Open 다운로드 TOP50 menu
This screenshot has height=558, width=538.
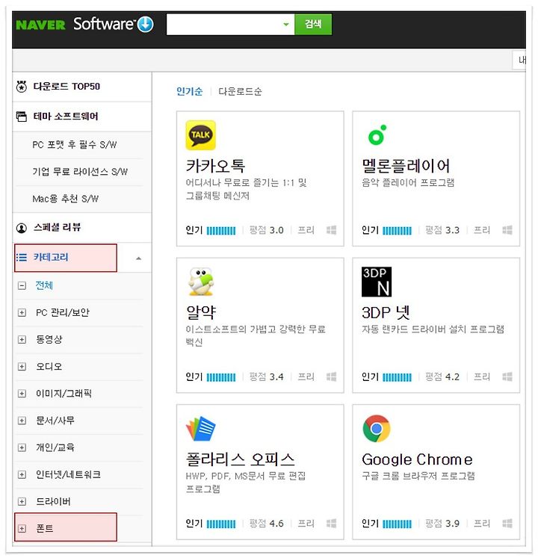(x=67, y=87)
